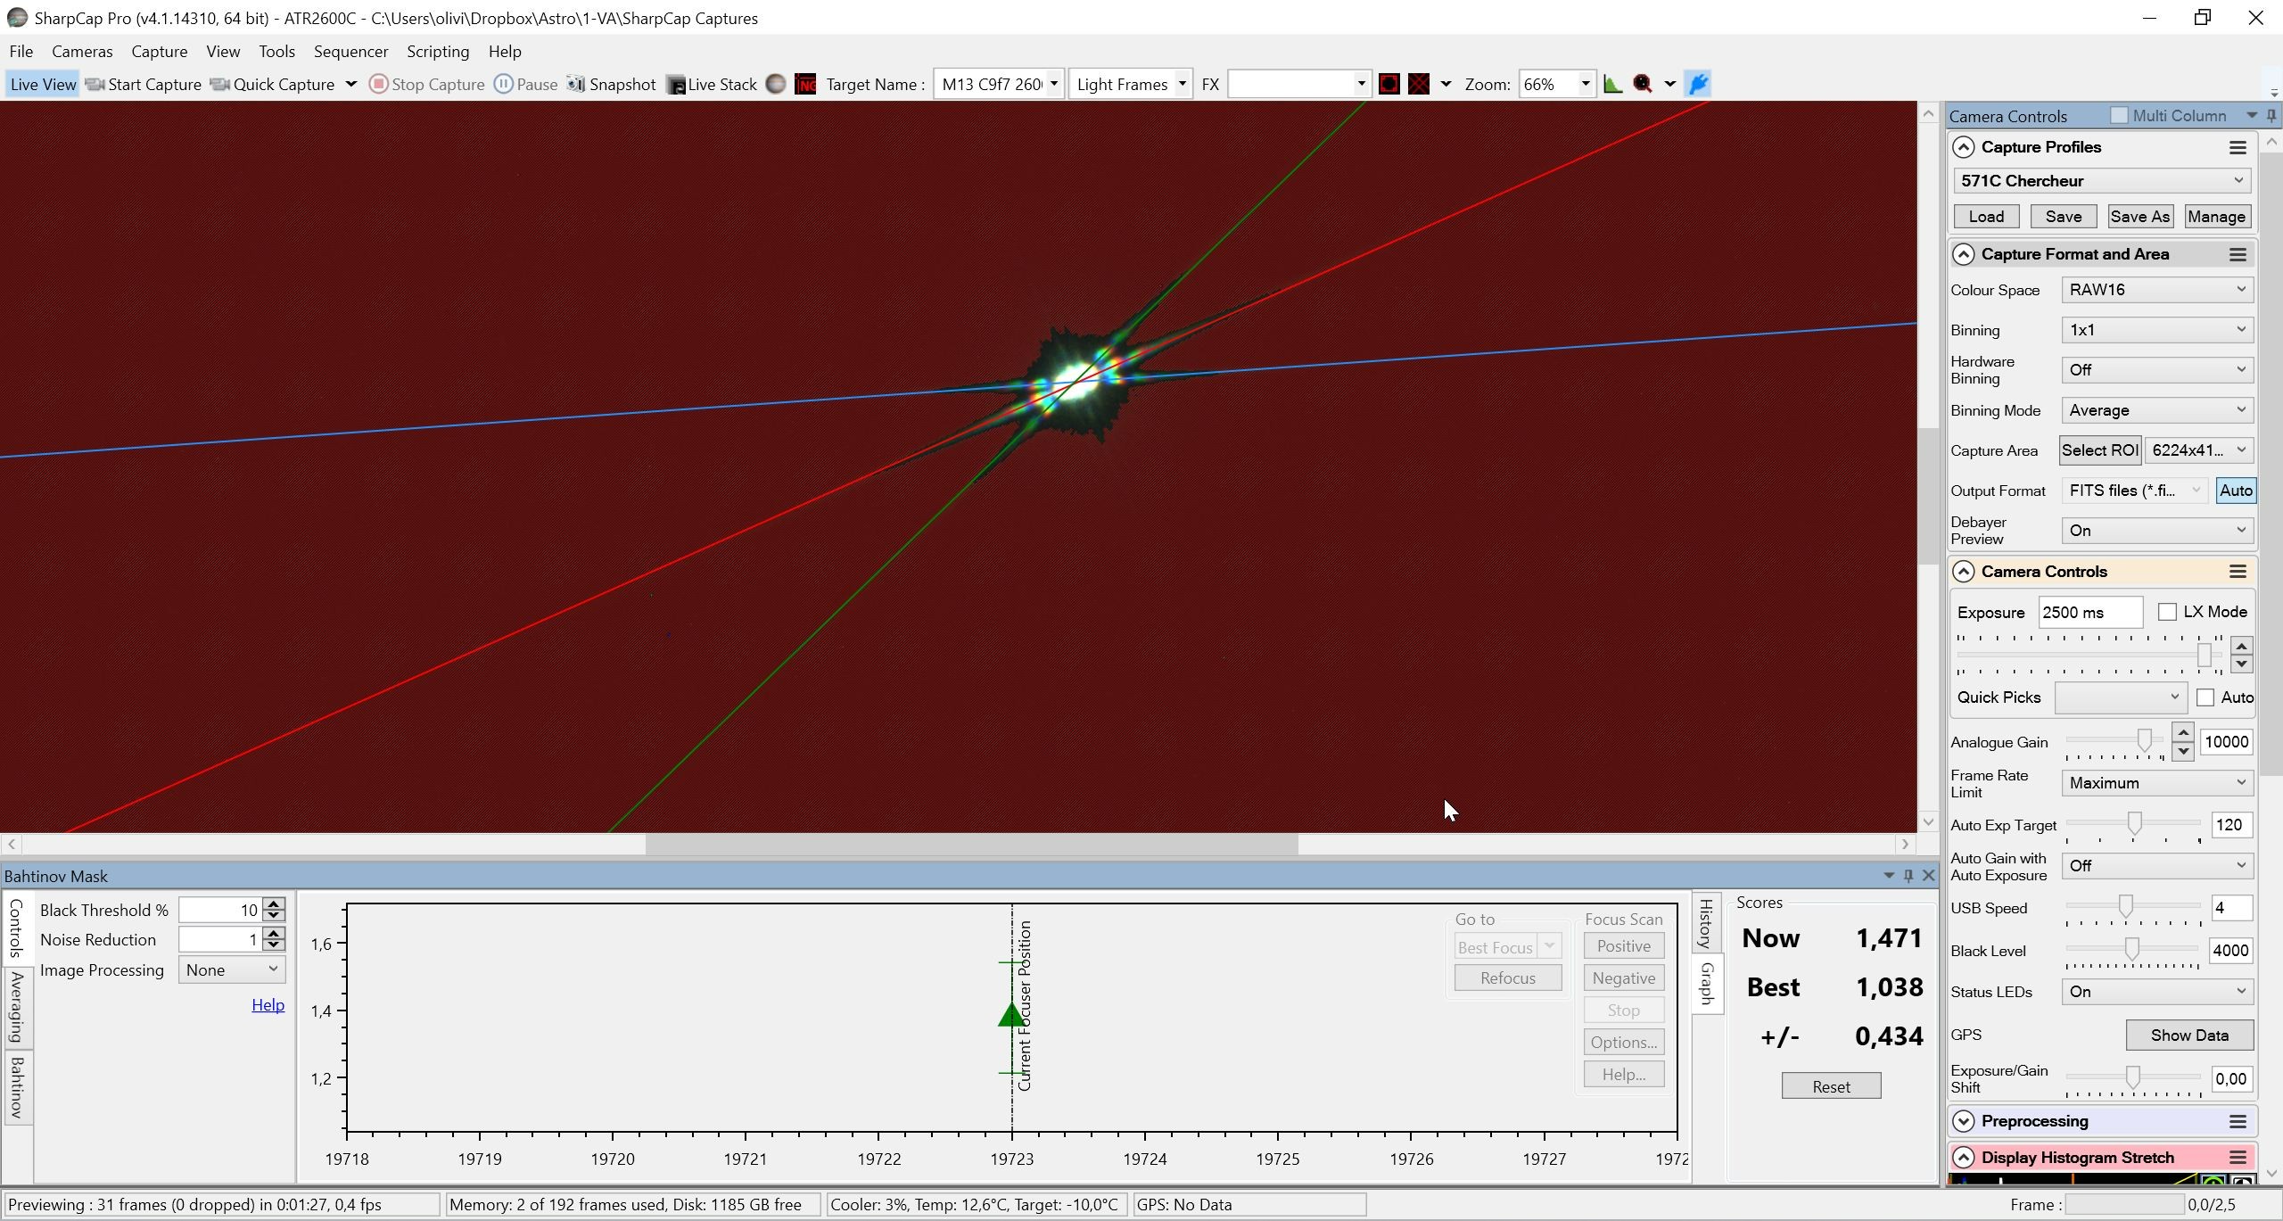This screenshot has width=2283, height=1221.
Task: Tick the Auto checkbox beside Quick Picks
Action: [x=2205, y=697]
